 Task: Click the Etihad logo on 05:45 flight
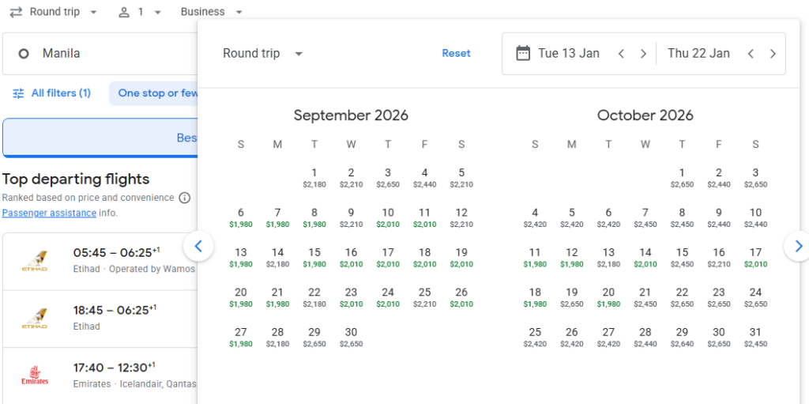click(35, 262)
